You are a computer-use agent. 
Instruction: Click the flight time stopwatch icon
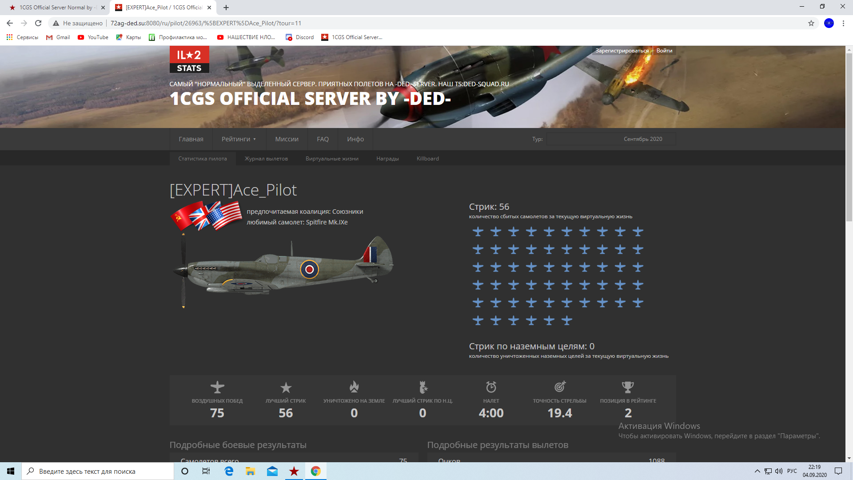[491, 387]
